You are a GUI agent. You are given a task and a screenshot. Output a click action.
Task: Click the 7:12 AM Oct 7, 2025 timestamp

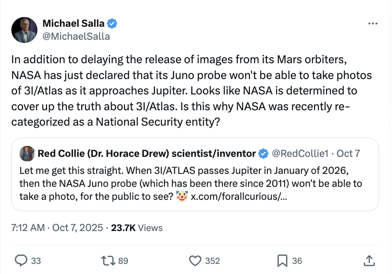[x=57, y=228]
